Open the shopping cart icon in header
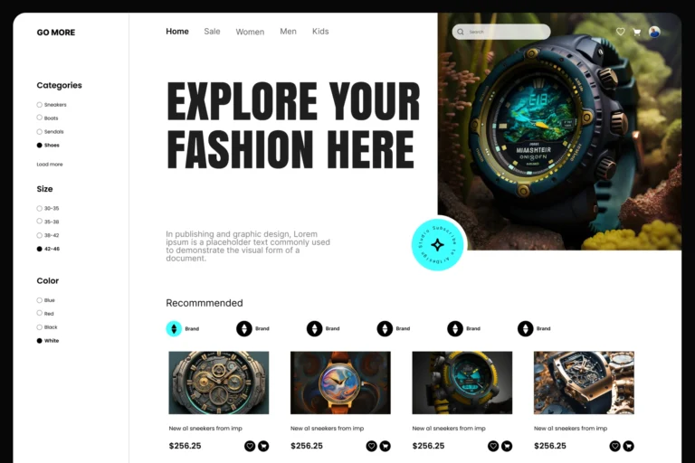695x463 pixels. [637, 32]
